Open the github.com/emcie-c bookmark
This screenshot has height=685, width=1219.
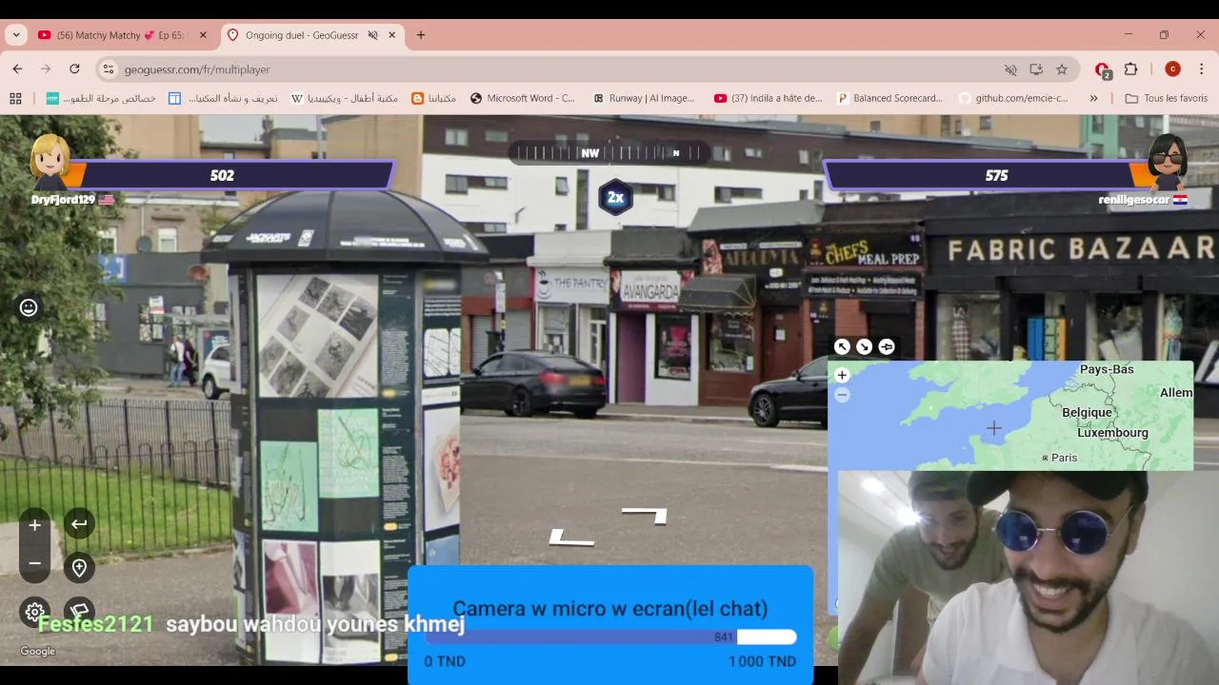(x=1013, y=98)
